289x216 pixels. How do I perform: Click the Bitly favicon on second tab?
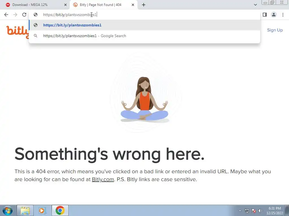click(75, 5)
